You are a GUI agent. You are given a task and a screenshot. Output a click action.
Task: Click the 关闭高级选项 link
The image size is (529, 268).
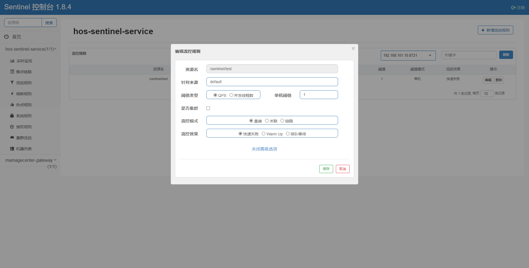[x=264, y=149]
